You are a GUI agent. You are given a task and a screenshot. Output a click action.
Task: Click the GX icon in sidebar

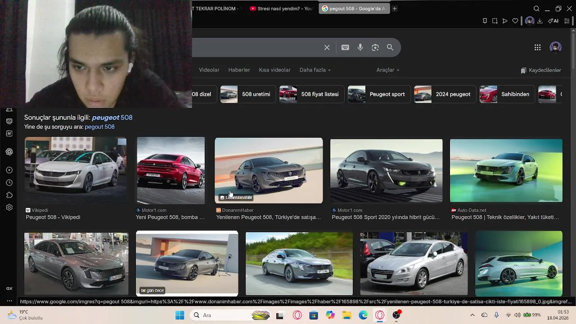click(x=9, y=288)
